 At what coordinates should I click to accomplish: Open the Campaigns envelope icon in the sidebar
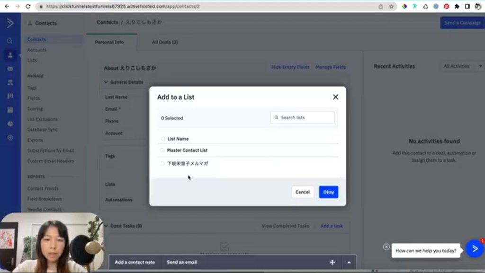(x=10, y=69)
